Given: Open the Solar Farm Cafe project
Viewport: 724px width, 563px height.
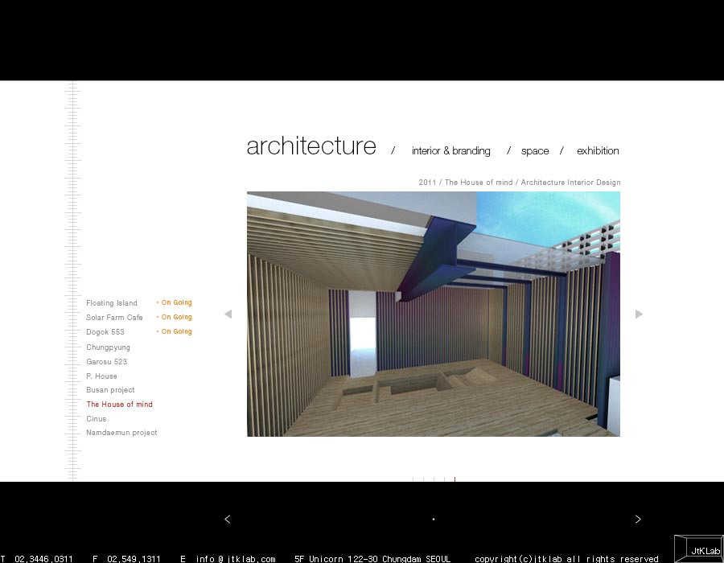Looking at the screenshot, I should pyautogui.click(x=114, y=318).
